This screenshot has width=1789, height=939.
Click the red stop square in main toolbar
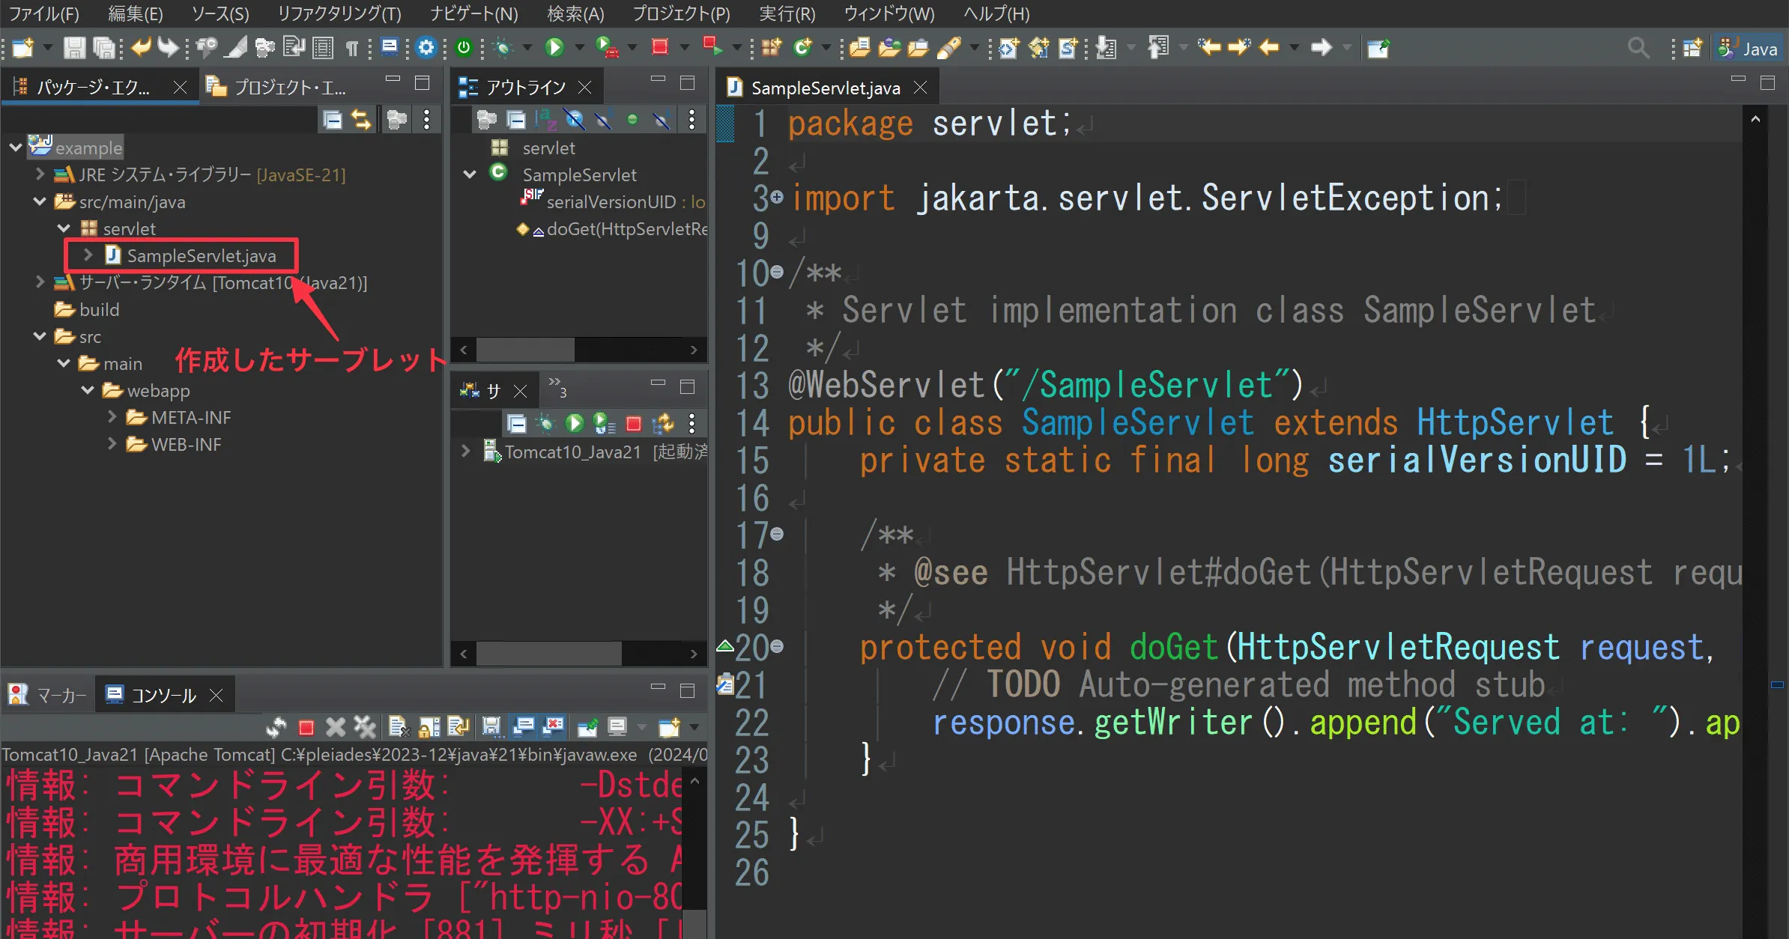click(659, 48)
